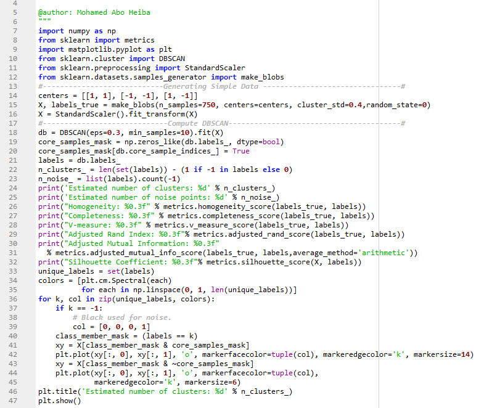492x408 pixels.
Task: Click 'make_blobs' in line 12 import
Action: (x=262, y=77)
